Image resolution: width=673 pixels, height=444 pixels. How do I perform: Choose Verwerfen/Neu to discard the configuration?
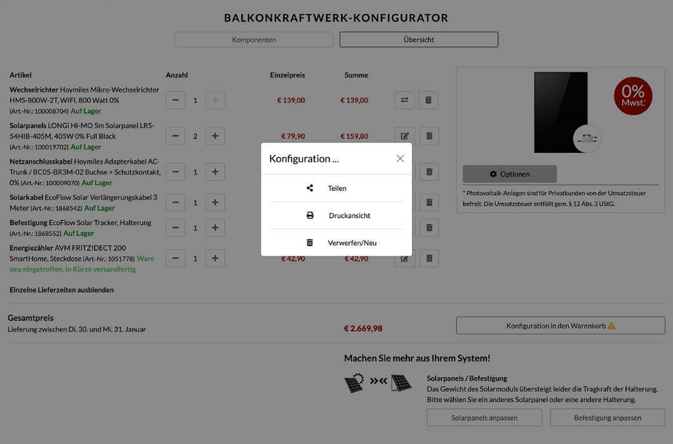pos(336,243)
